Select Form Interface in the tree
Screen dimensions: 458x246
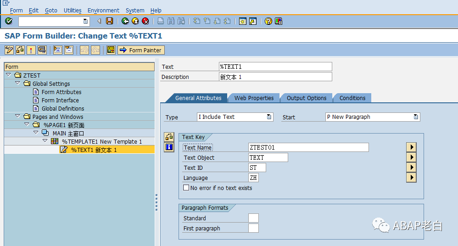pos(60,100)
